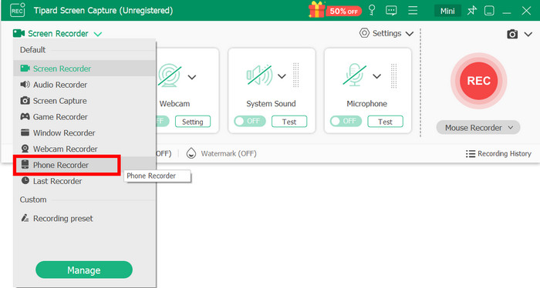The image size is (540, 288).
Task: Pick Window Recorder in the menu
Action: click(84, 132)
